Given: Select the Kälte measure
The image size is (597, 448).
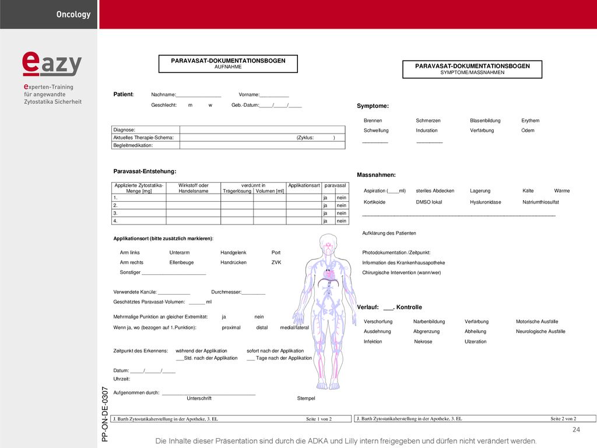Looking at the screenshot, I should click(x=528, y=191).
